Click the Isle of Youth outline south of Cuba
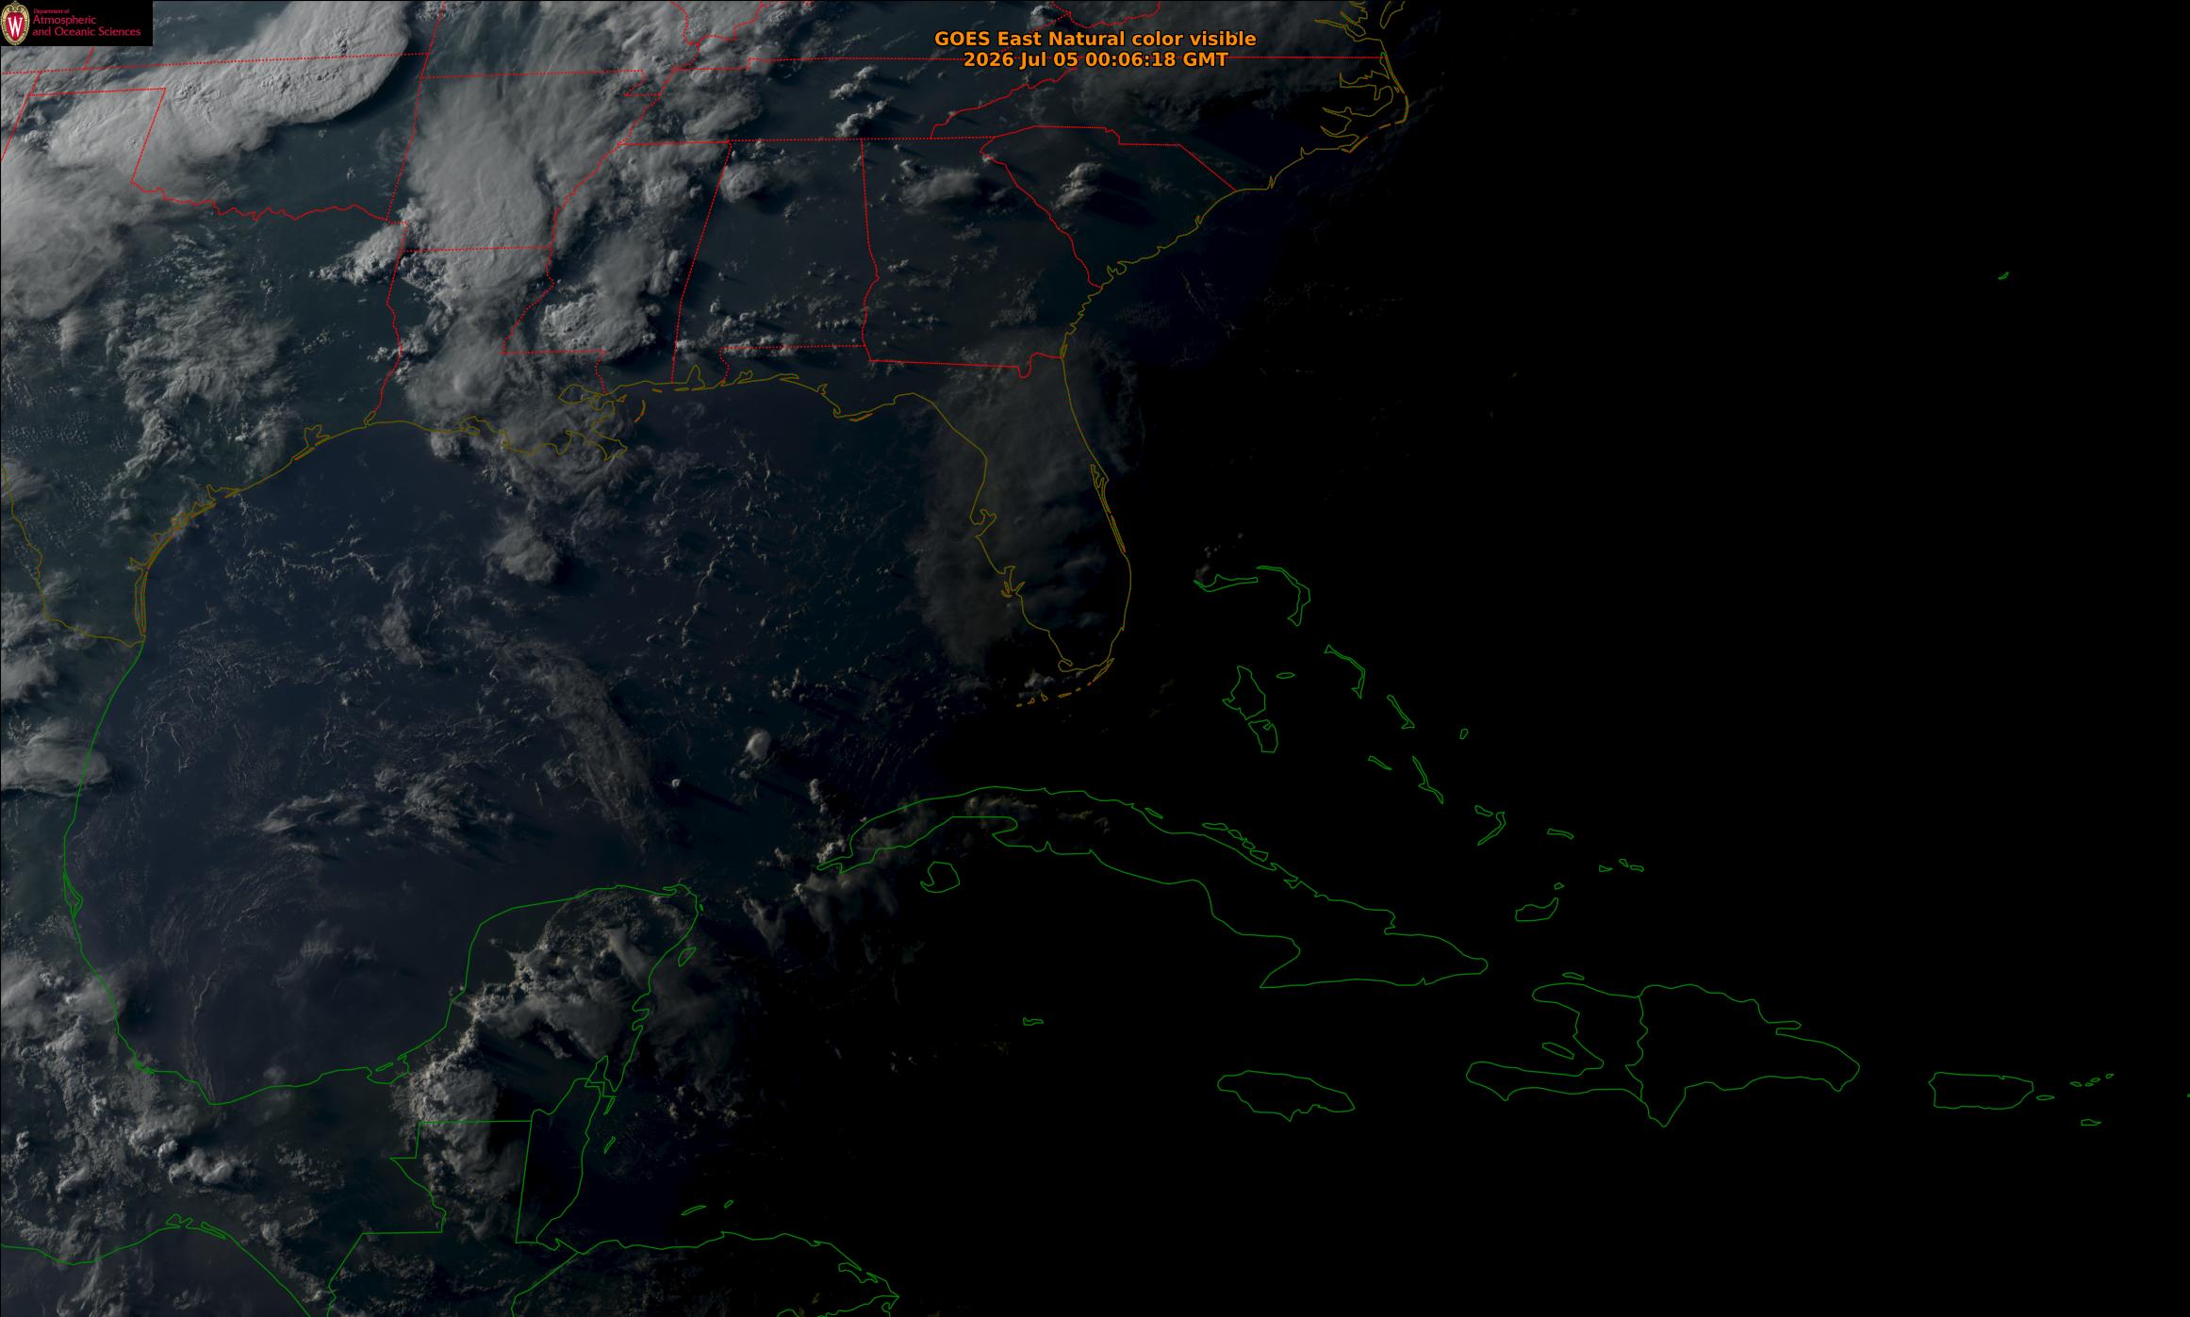 (x=938, y=878)
